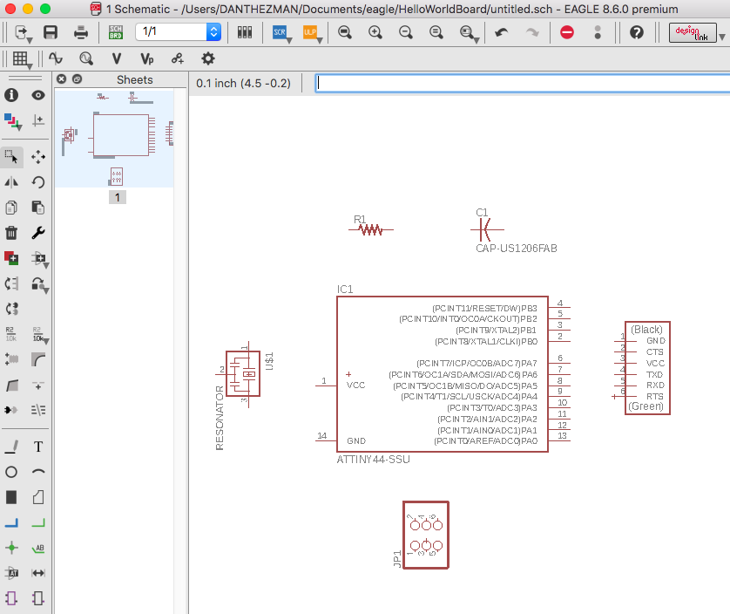Switch to board via SCH/BRD icon
Screen dimensions: 730x614
coord(116,32)
